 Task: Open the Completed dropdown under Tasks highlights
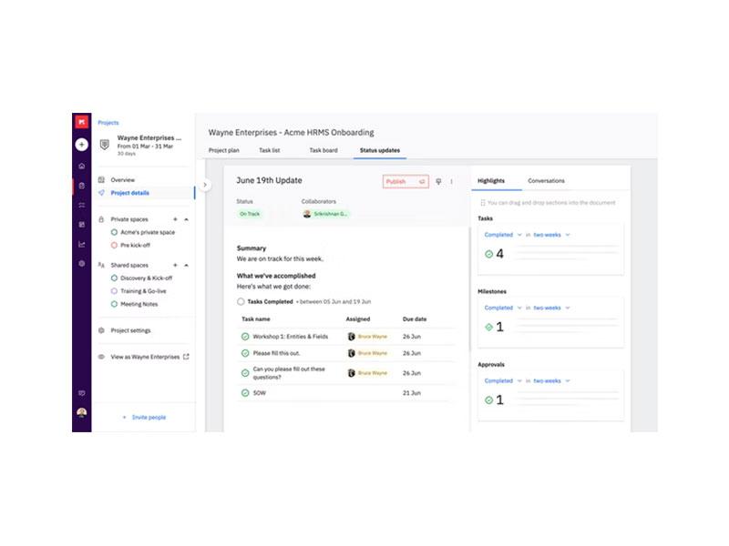click(503, 235)
